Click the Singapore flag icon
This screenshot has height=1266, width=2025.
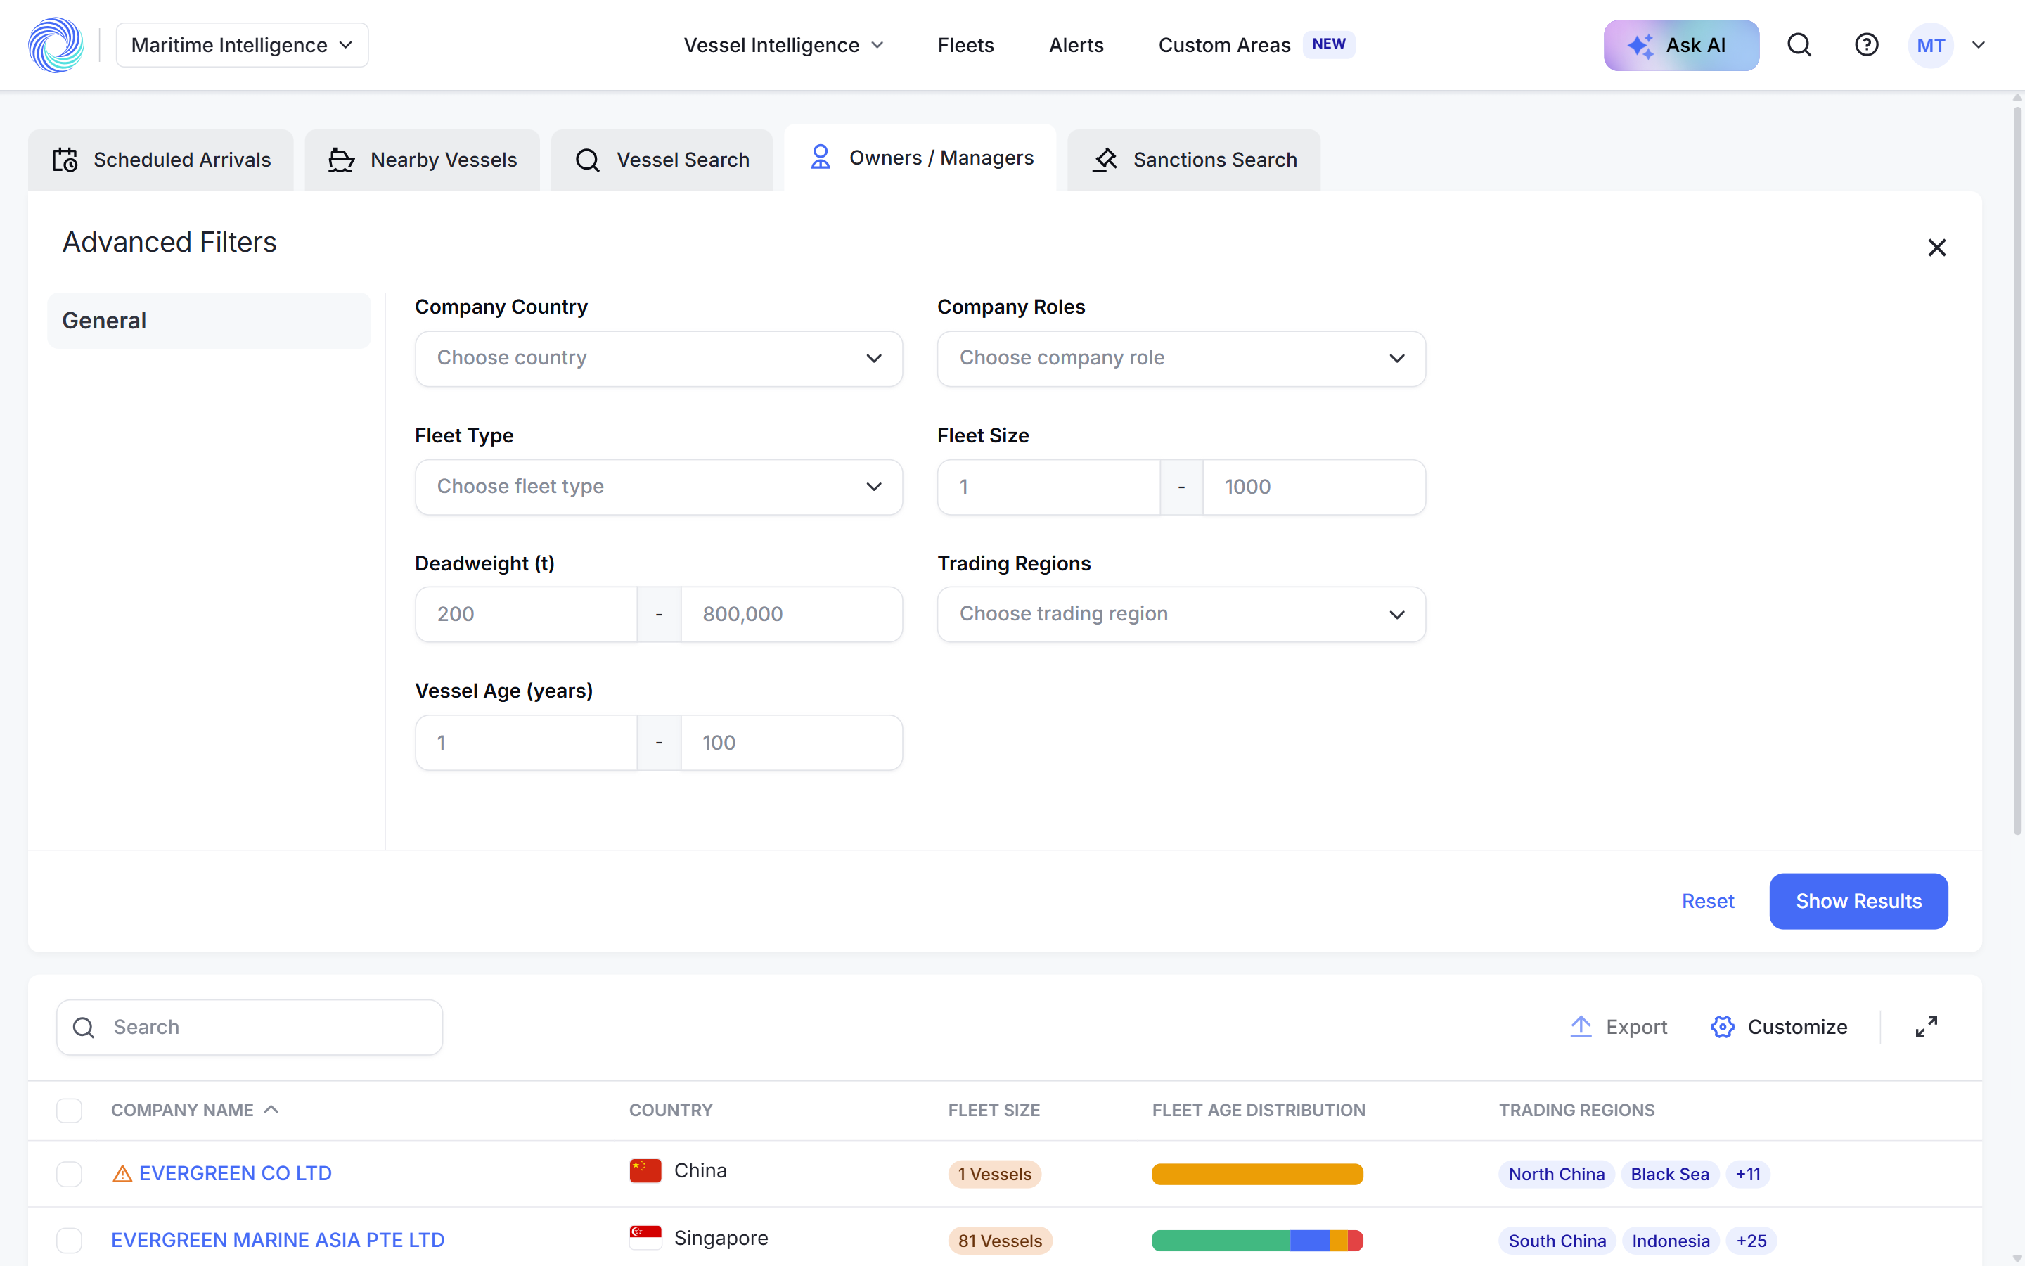tap(645, 1238)
